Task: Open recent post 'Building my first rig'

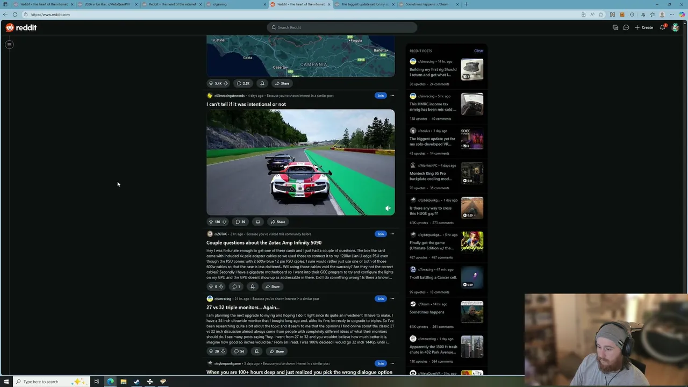Action: 433,72
